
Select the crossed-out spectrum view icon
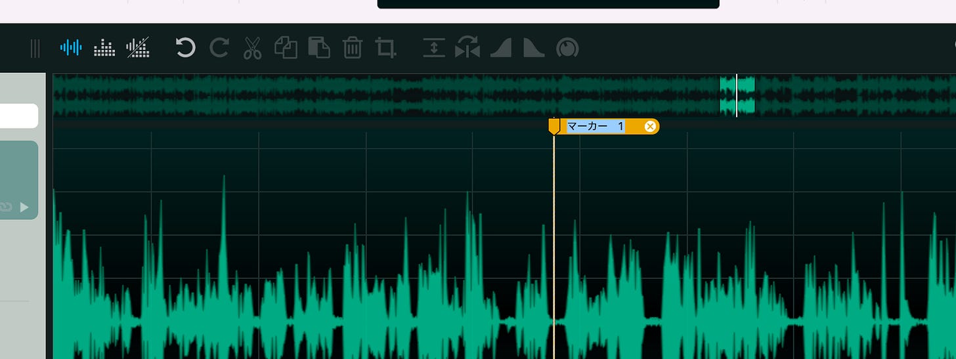[138, 47]
